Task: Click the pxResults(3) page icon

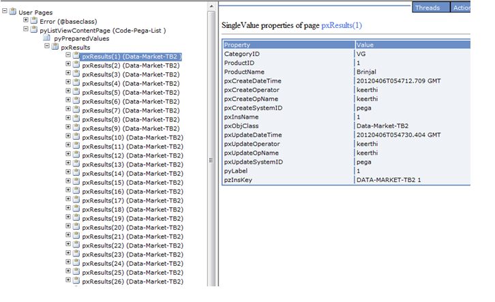Action: pyautogui.click(x=76, y=74)
